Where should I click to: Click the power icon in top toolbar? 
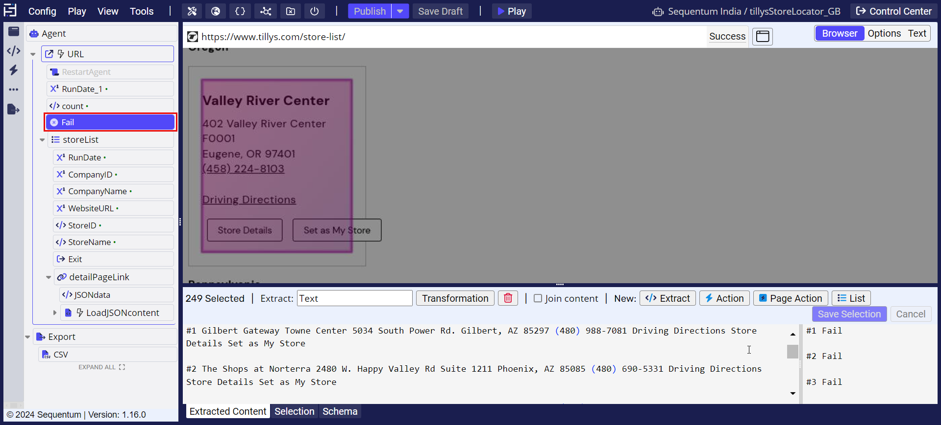(315, 11)
